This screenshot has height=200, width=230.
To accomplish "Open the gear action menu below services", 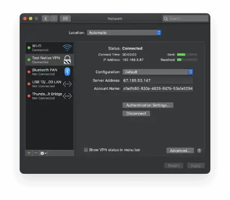I will 43,153.
